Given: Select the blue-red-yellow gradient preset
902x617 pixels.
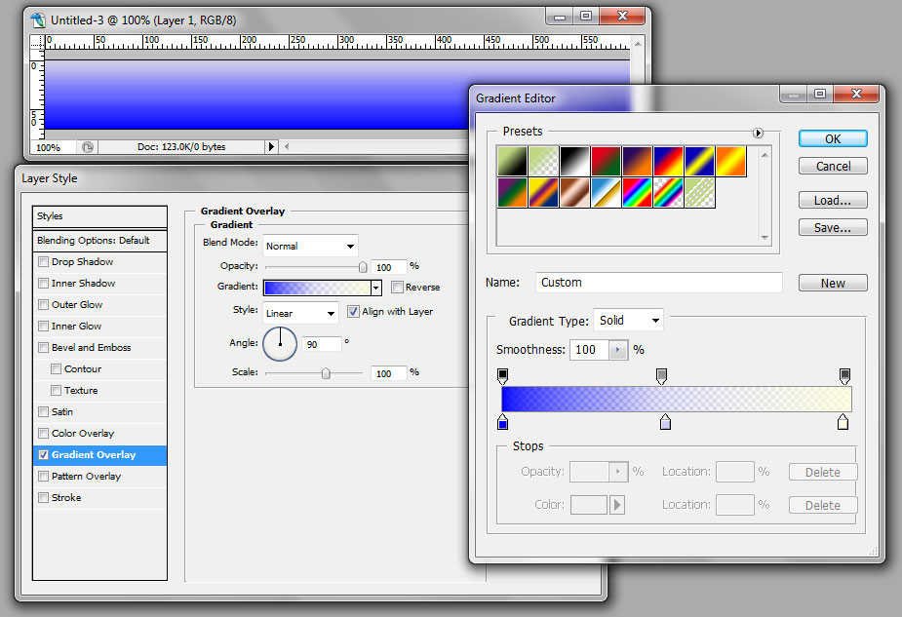Looking at the screenshot, I should 668,161.
